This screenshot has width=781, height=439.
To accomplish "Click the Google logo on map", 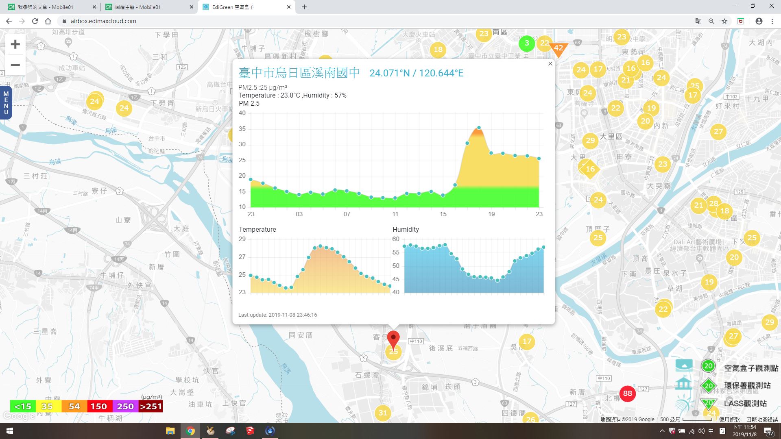I will 19,416.
